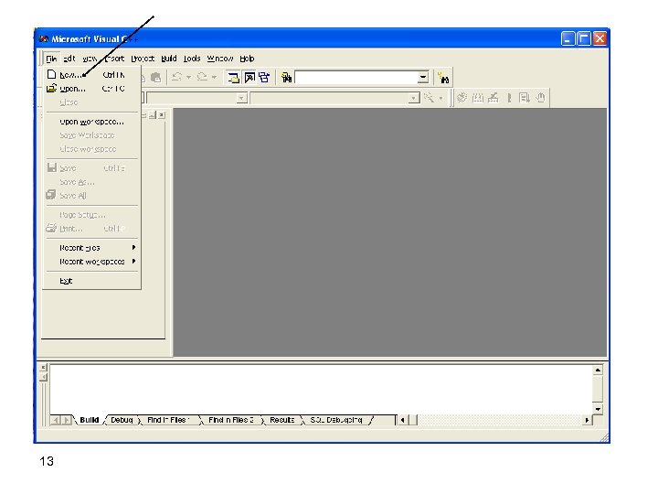Click the Find in Files icon
658x494 pixels.
click(286, 77)
